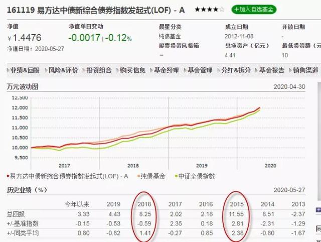The image size is (321, 242).
Task: Click 2018 total return 8.25
Action: click(x=145, y=214)
